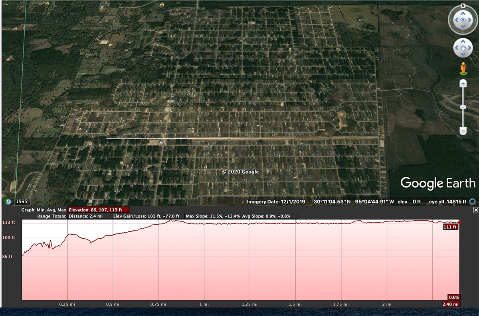Viewport: 479px width, 316px height.
Task: Click the 0.25 mi distance axis tick
Action: click(x=67, y=304)
